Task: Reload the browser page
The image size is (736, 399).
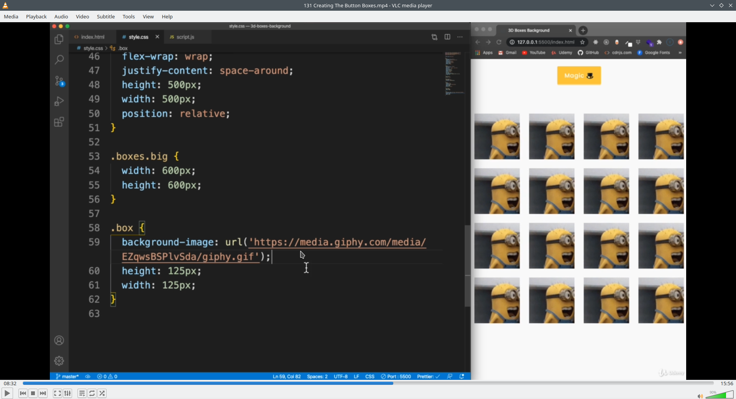Action: [x=499, y=42]
